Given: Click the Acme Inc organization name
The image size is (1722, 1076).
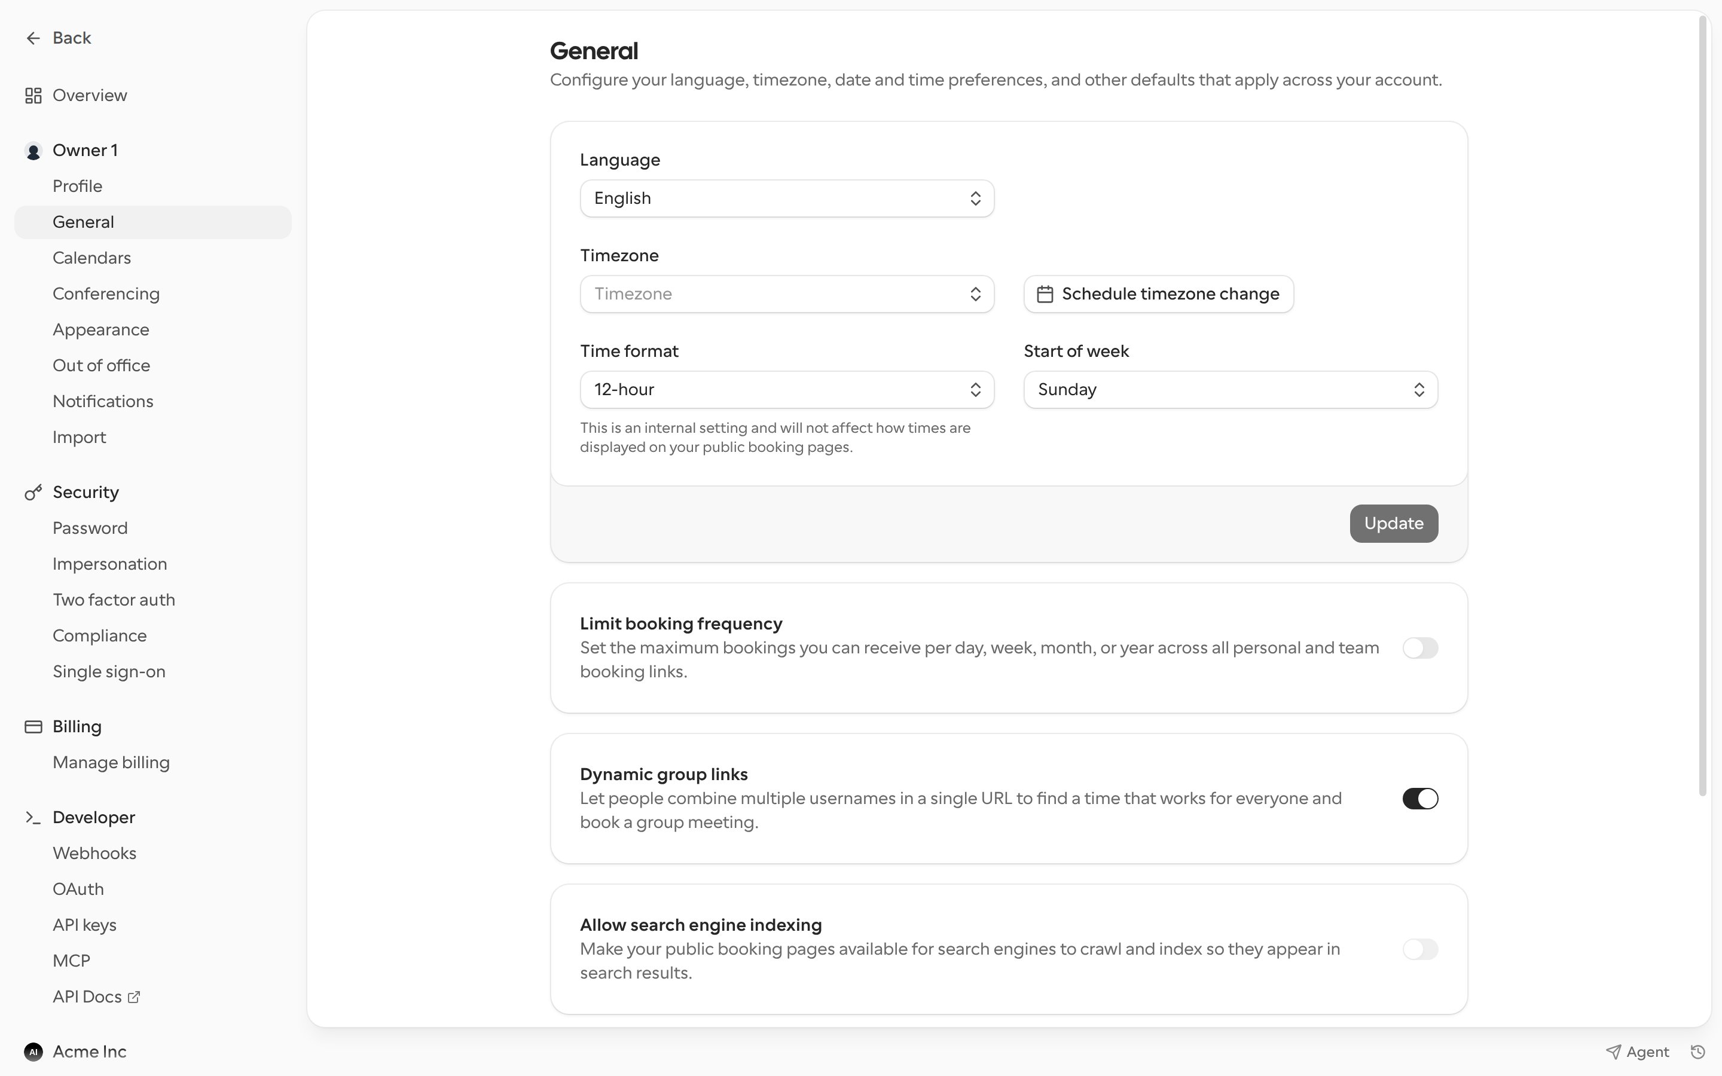Looking at the screenshot, I should pyautogui.click(x=90, y=1052).
